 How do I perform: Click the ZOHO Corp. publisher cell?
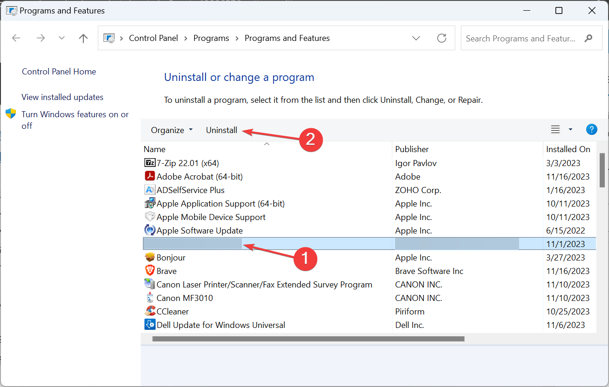pyautogui.click(x=418, y=190)
